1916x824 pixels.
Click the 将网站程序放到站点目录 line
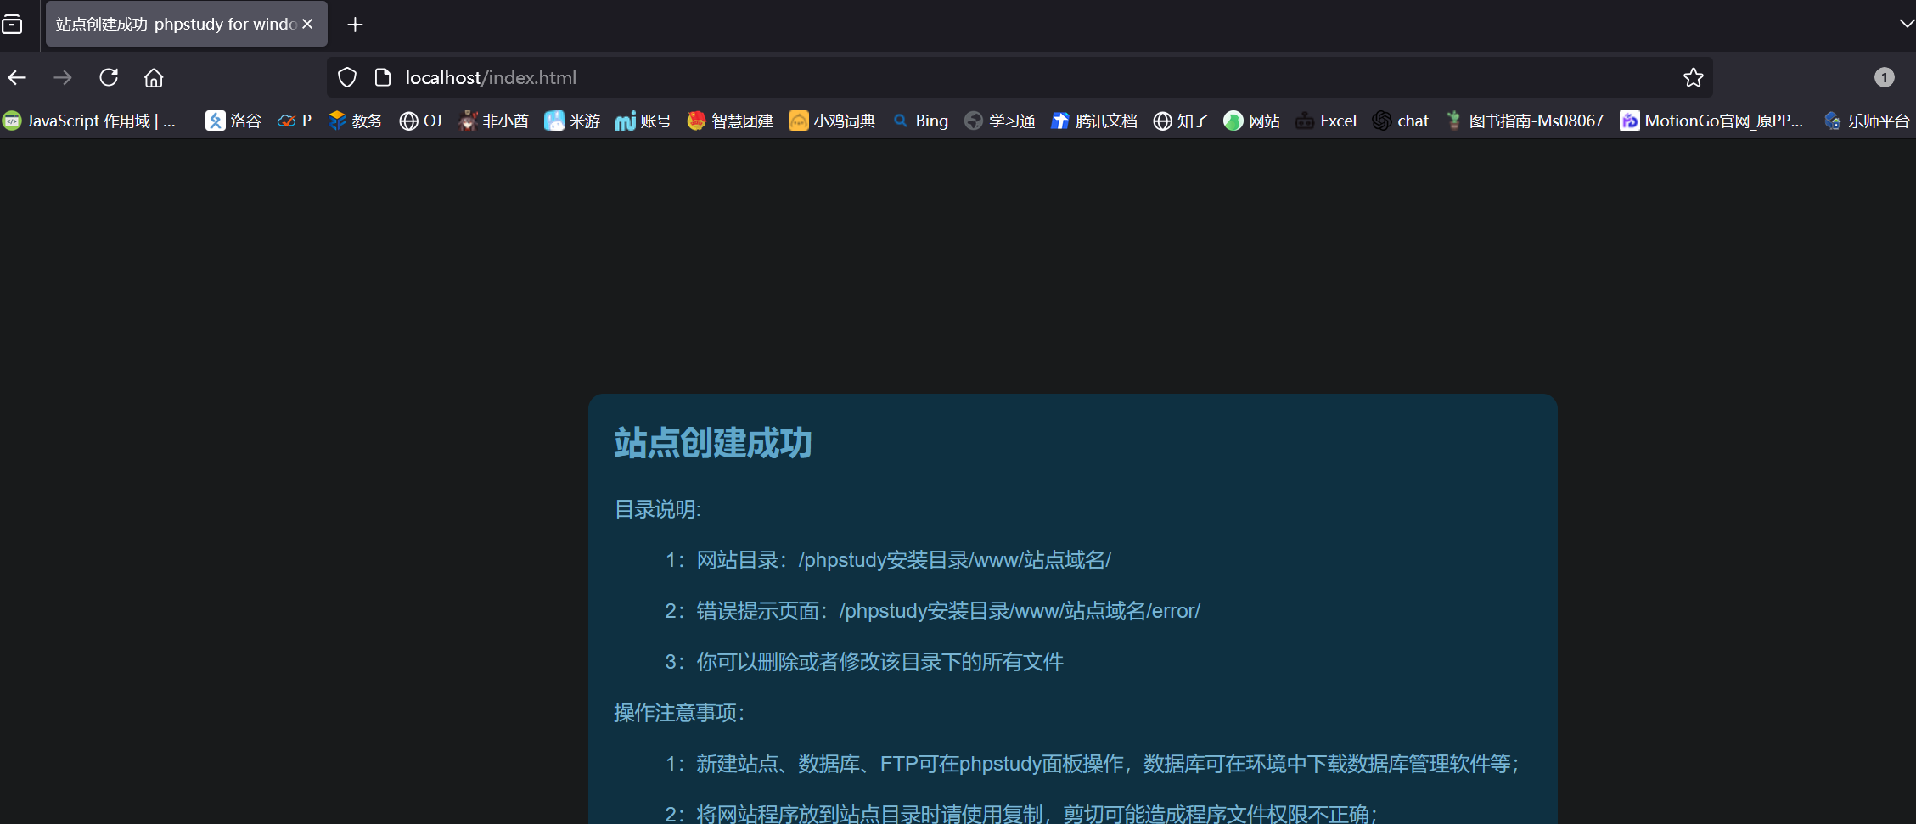pos(1021,814)
